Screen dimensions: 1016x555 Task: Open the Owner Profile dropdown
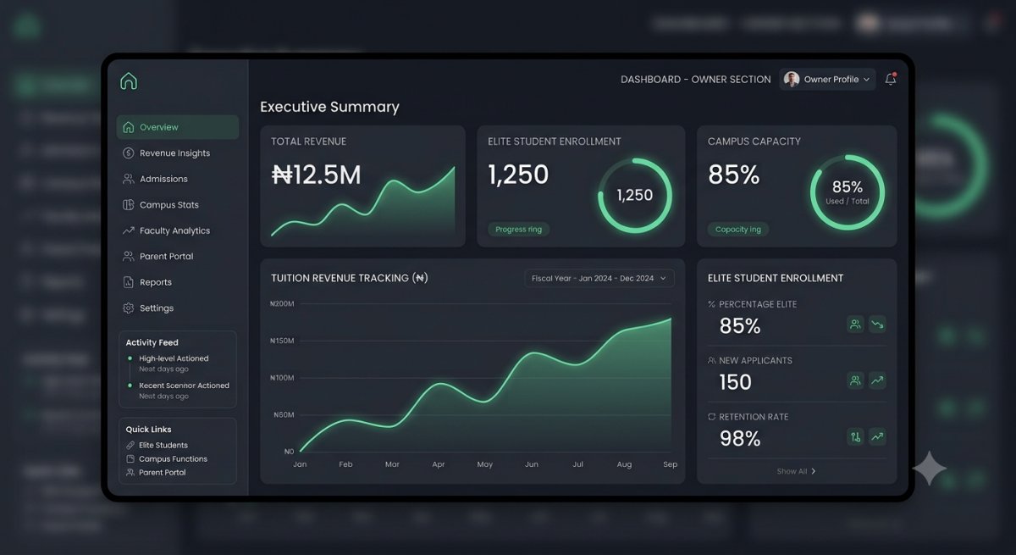click(827, 80)
